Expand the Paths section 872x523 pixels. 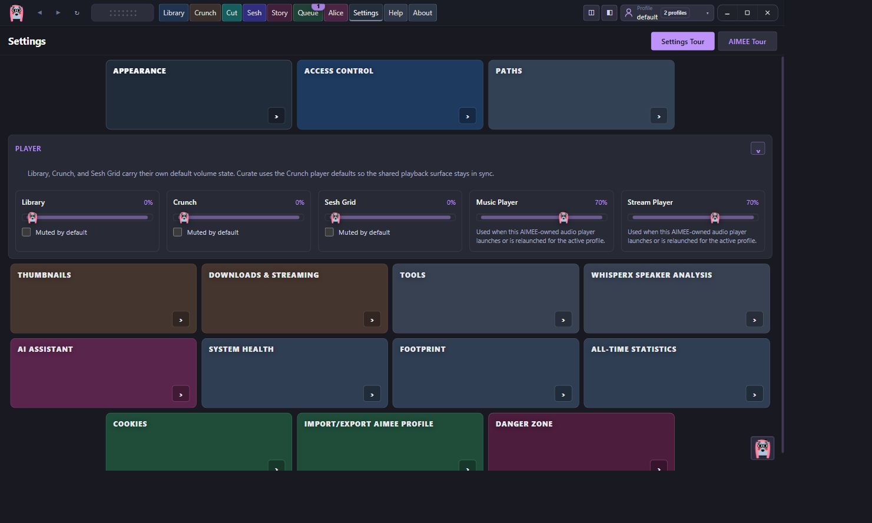(658, 116)
